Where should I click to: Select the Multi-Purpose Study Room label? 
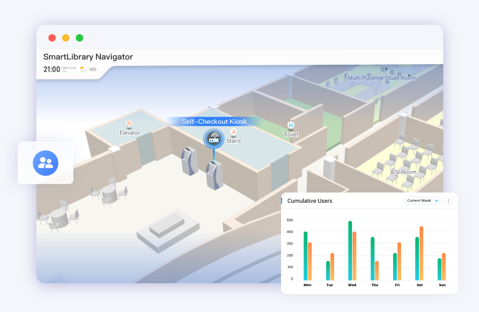point(381,77)
